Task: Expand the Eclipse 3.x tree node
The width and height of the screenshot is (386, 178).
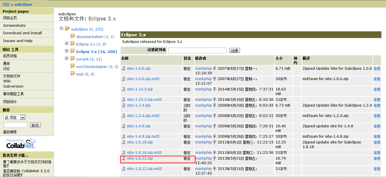Action: pyautogui.click(x=66, y=51)
